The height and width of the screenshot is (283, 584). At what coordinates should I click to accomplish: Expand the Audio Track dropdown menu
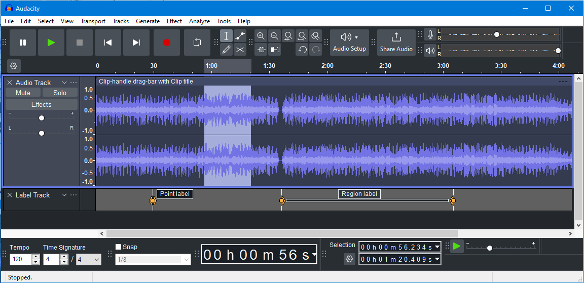64,83
